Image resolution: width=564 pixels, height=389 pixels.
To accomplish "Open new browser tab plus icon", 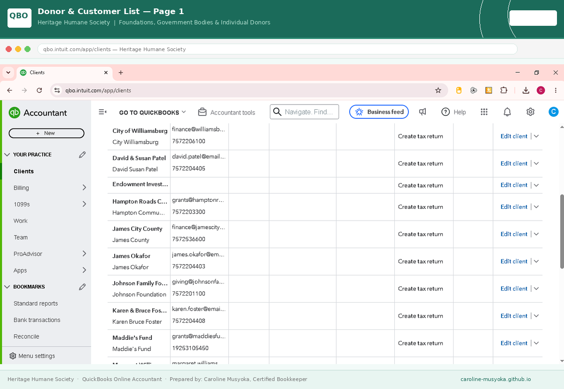I will coord(121,73).
